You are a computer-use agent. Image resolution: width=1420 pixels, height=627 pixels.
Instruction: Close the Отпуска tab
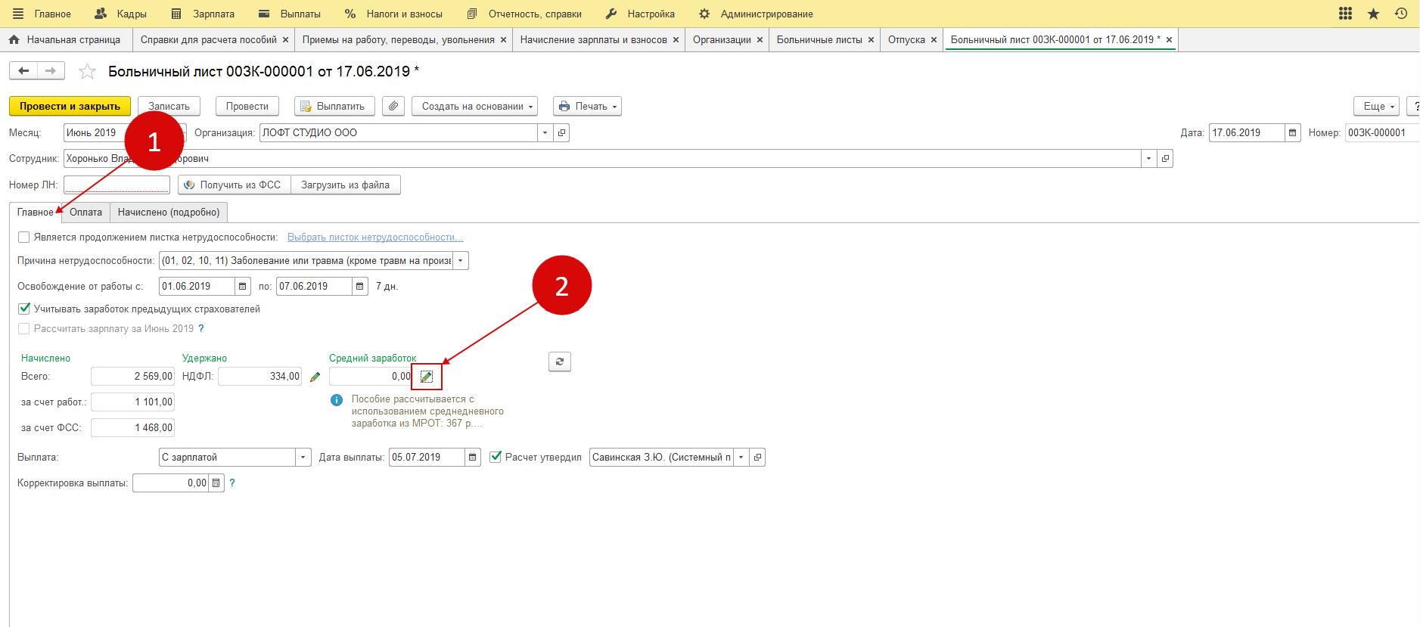(x=934, y=40)
